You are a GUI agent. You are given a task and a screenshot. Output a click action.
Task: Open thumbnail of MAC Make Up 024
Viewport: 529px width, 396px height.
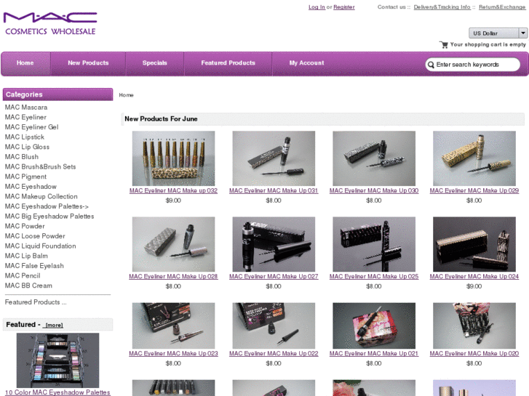point(474,244)
